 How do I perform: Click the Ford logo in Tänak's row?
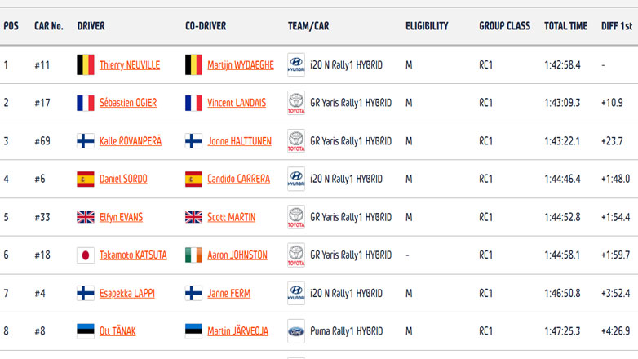tap(296, 331)
